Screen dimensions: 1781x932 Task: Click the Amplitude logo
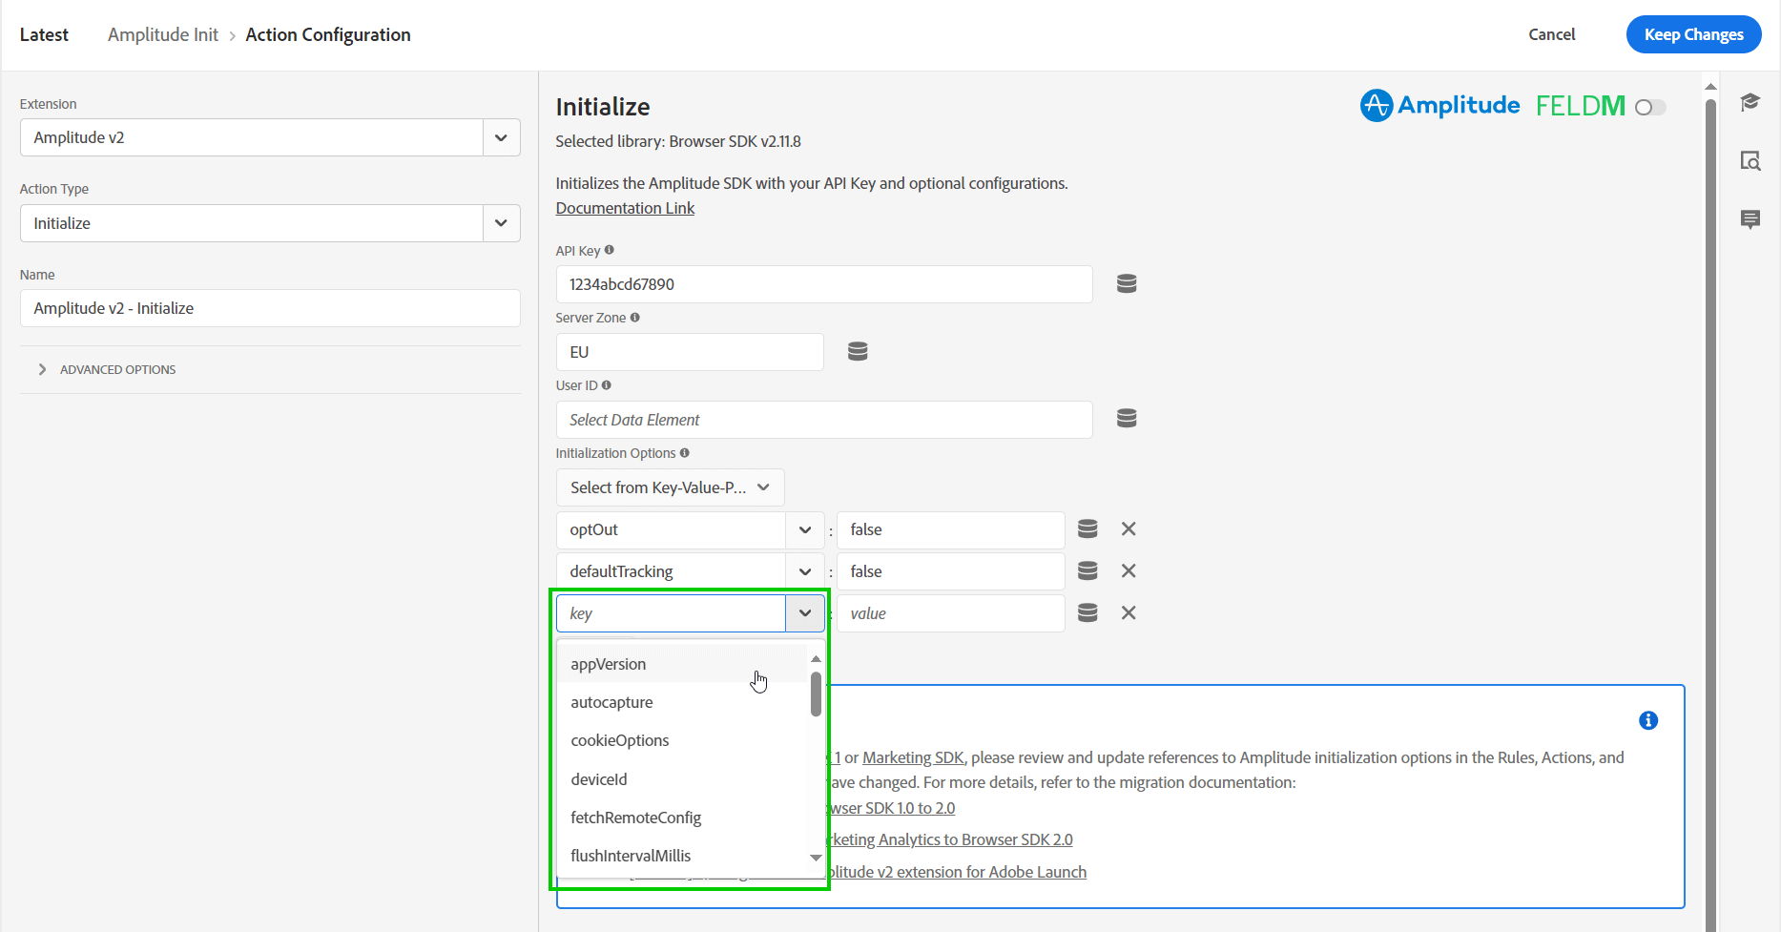pyautogui.click(x=1439, y=105)
